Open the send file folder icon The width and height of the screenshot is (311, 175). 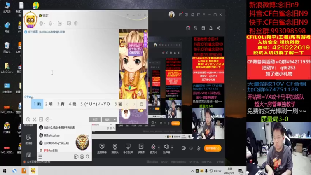[59, 23]
